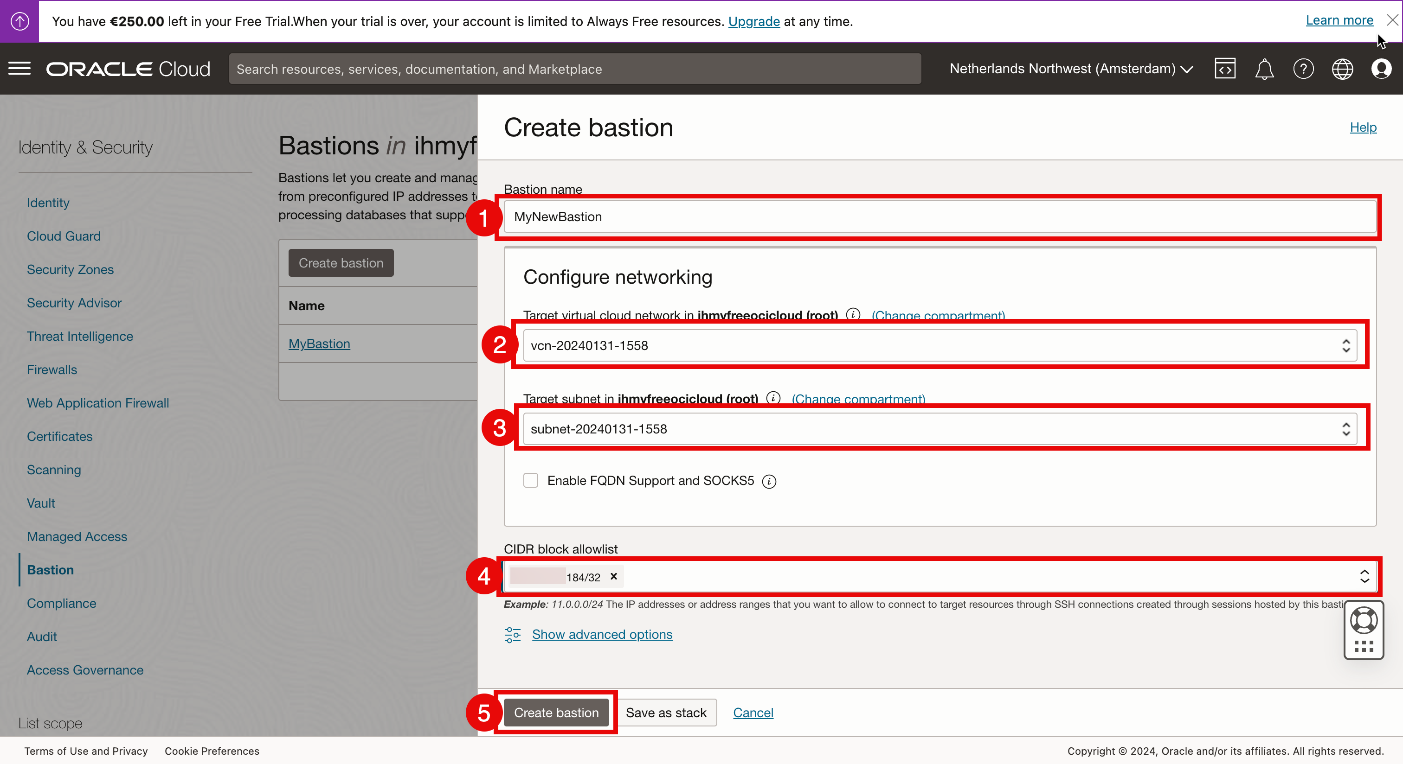The width and height of the screenshot is (1403, 764).
Task: Expand the Amsterdam region selector
Action: click(x=1071, y=69)
